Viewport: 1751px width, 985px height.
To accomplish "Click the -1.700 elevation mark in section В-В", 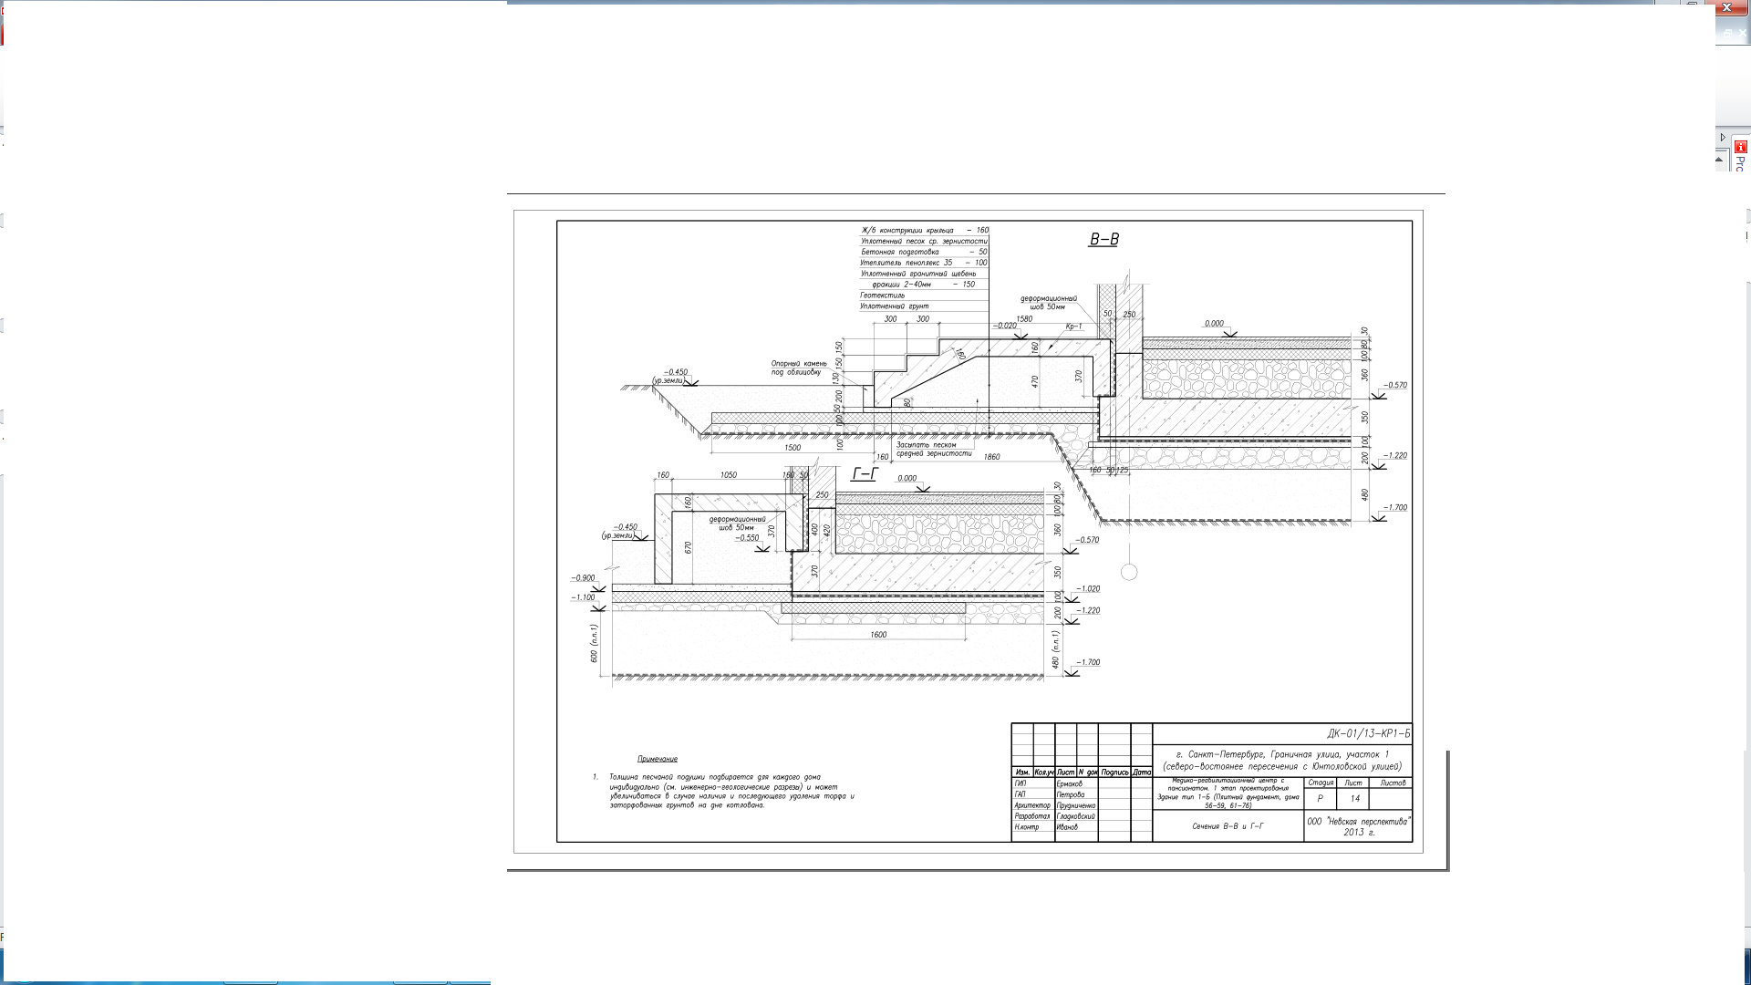I will point(1394,508).
